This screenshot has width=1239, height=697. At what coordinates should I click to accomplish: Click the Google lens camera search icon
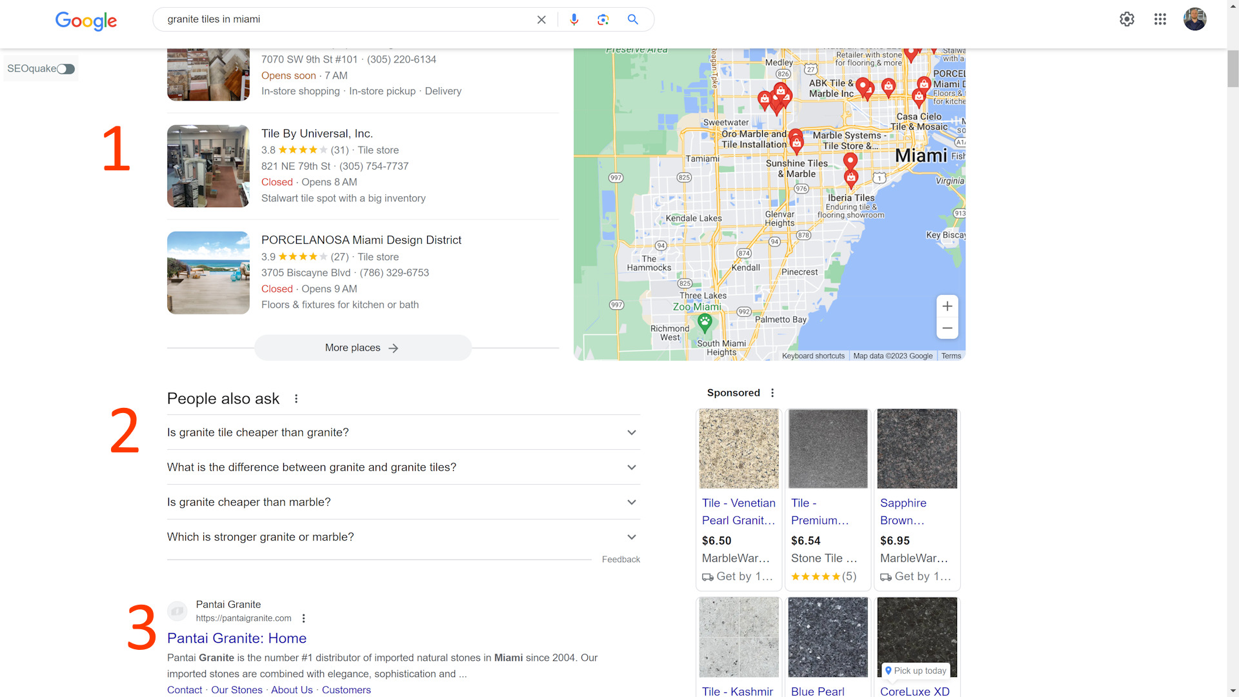coord(603,19)
